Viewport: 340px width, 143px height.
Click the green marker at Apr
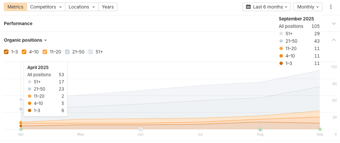[x=21, y=129]
